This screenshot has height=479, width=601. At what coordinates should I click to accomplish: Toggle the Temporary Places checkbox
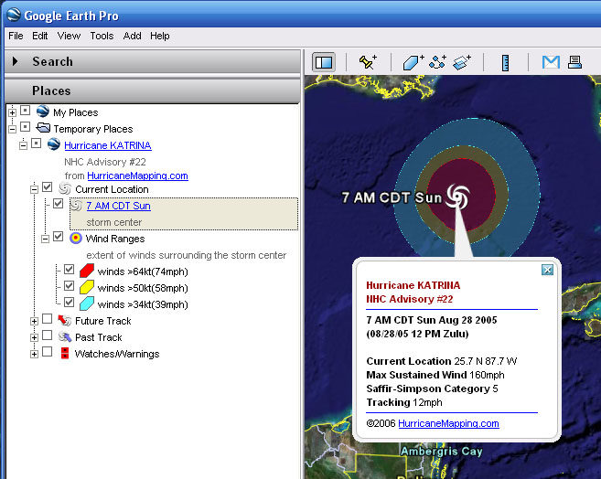26,127
